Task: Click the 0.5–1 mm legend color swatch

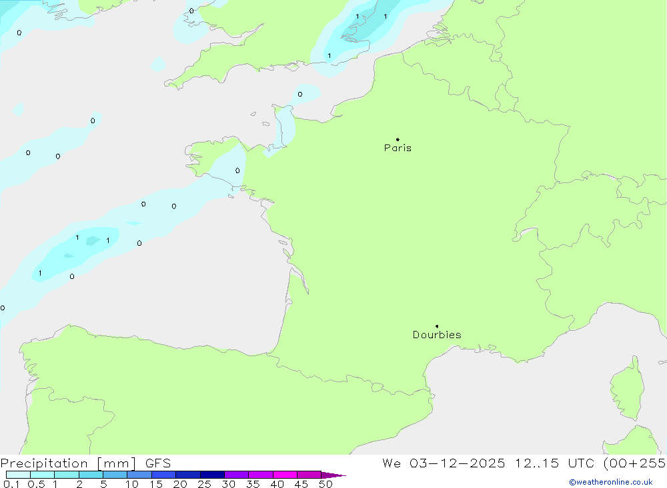Action: click(43, 475)
